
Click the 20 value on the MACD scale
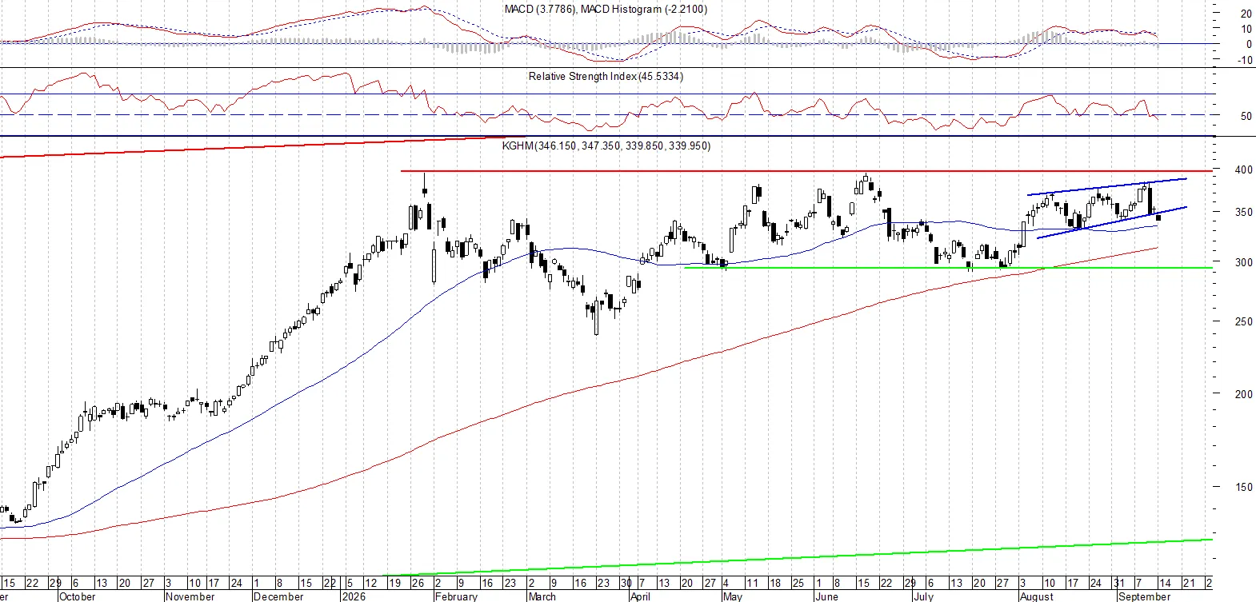(1246, 14)
